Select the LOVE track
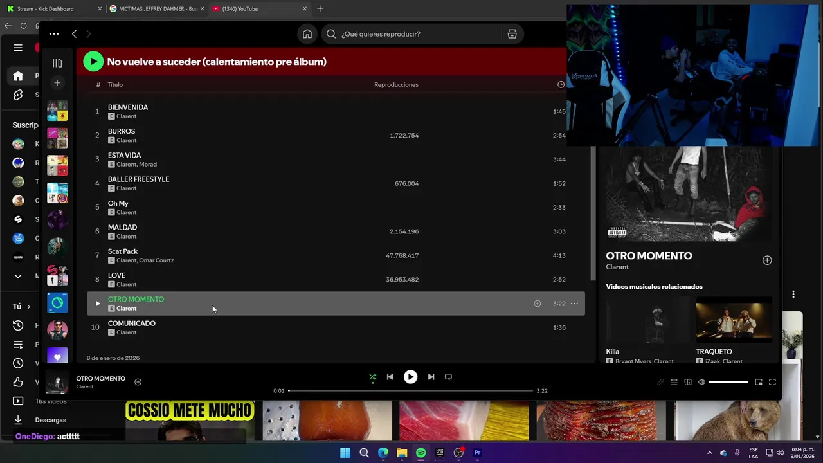The height and width of the screenshot is (463, 823). click(336, 279)
